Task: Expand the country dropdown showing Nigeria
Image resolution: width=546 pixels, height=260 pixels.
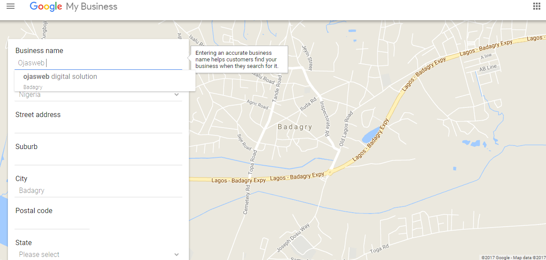Action: [x=99, y=95]
